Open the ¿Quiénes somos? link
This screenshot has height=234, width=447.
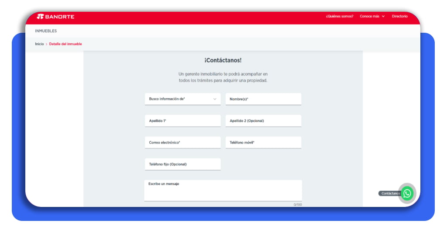tap(340, 16)
